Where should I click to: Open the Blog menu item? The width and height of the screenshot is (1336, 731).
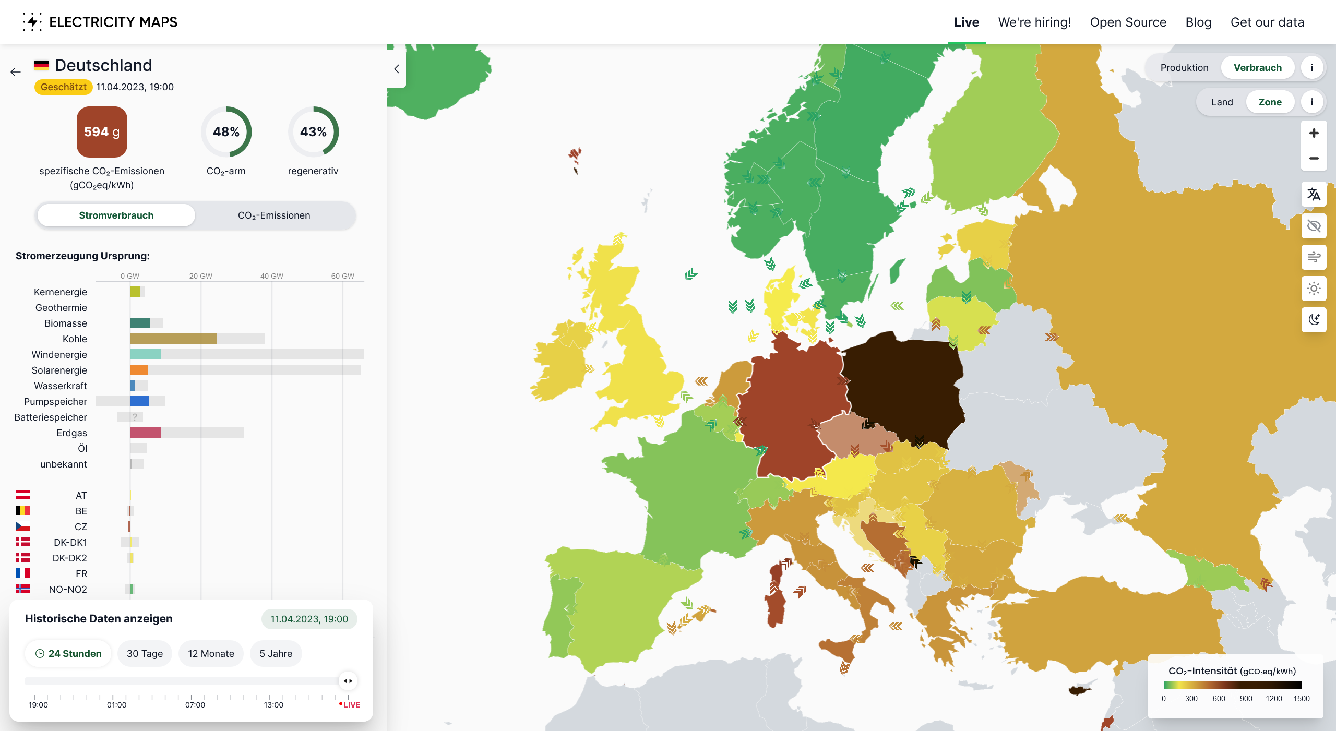point(1198,22)
